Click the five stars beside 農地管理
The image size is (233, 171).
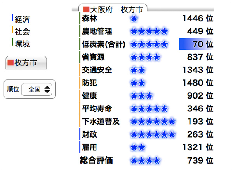tap(149, 31)
